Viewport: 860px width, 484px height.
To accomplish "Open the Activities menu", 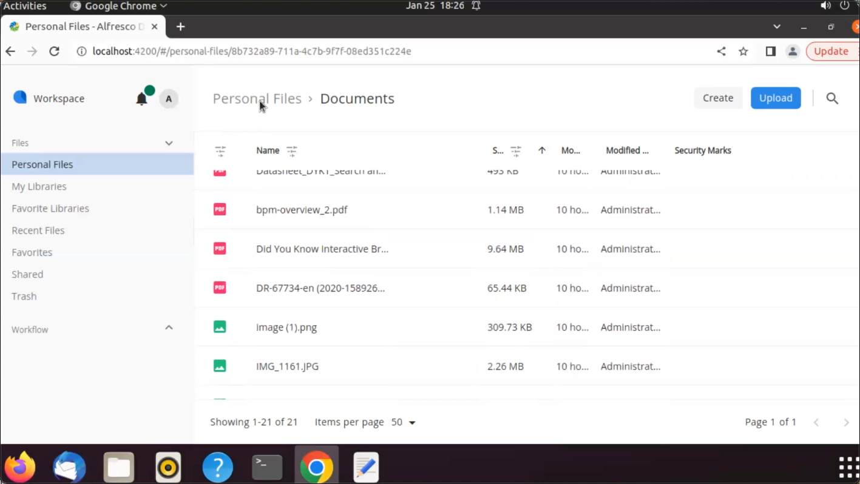I will pyautogui.click(x=24, y=5).
